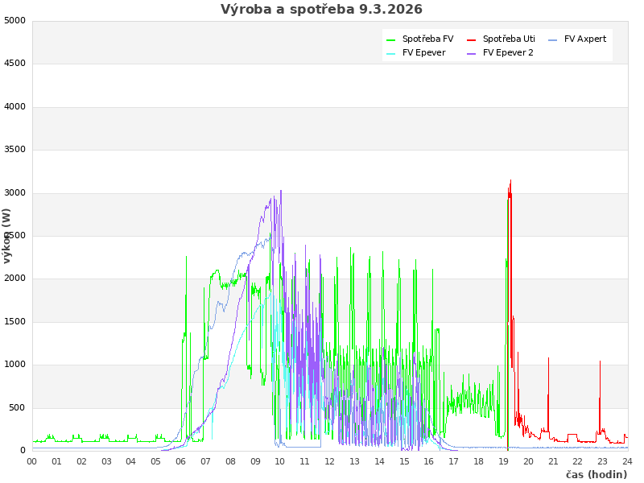Select the FV Epever legend label
The height and width of the screenshot is (483, 644).
click(x=423, y=52)
